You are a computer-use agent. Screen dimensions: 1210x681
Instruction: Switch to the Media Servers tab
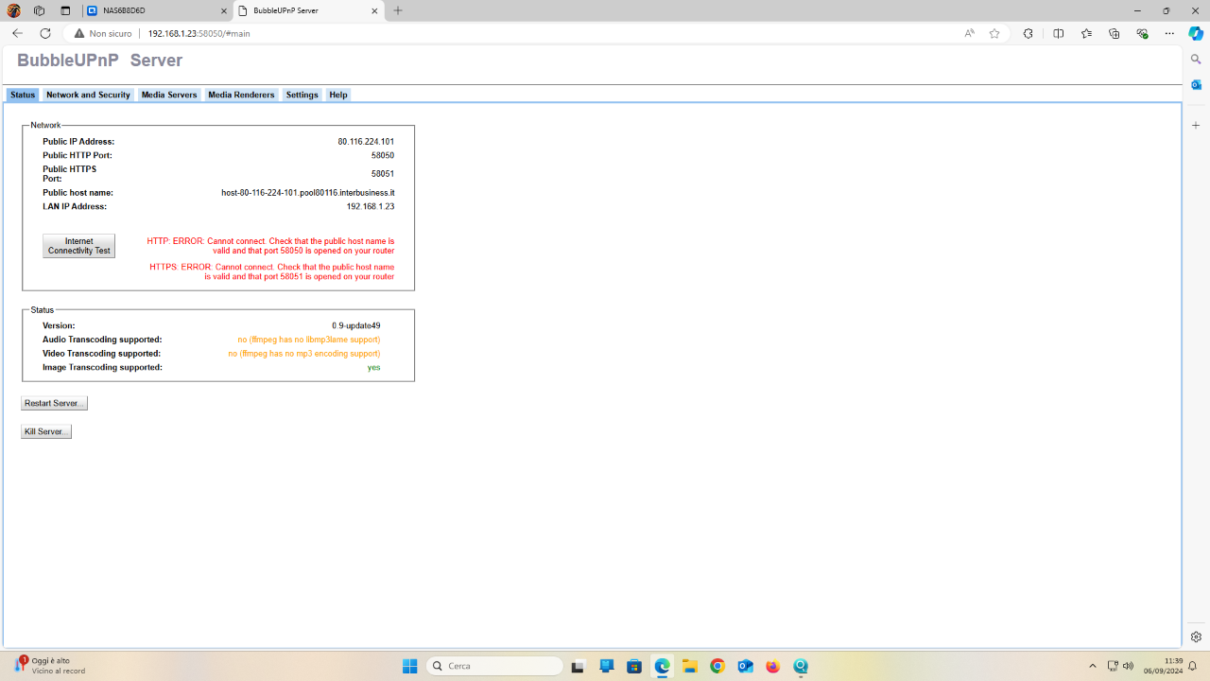pos(169,95)
